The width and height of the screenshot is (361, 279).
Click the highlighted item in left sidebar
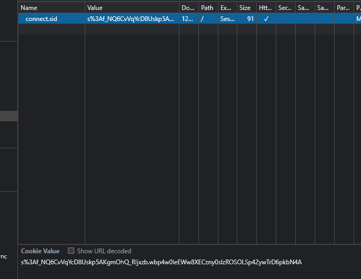click(x=8, y=116)
